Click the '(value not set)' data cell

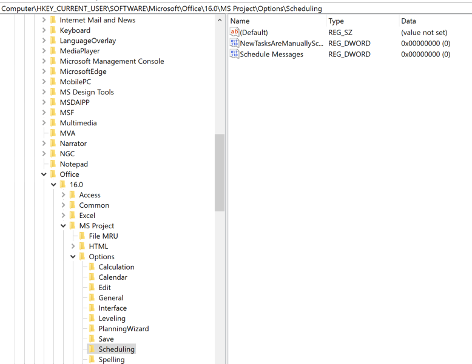click(424, 32)
